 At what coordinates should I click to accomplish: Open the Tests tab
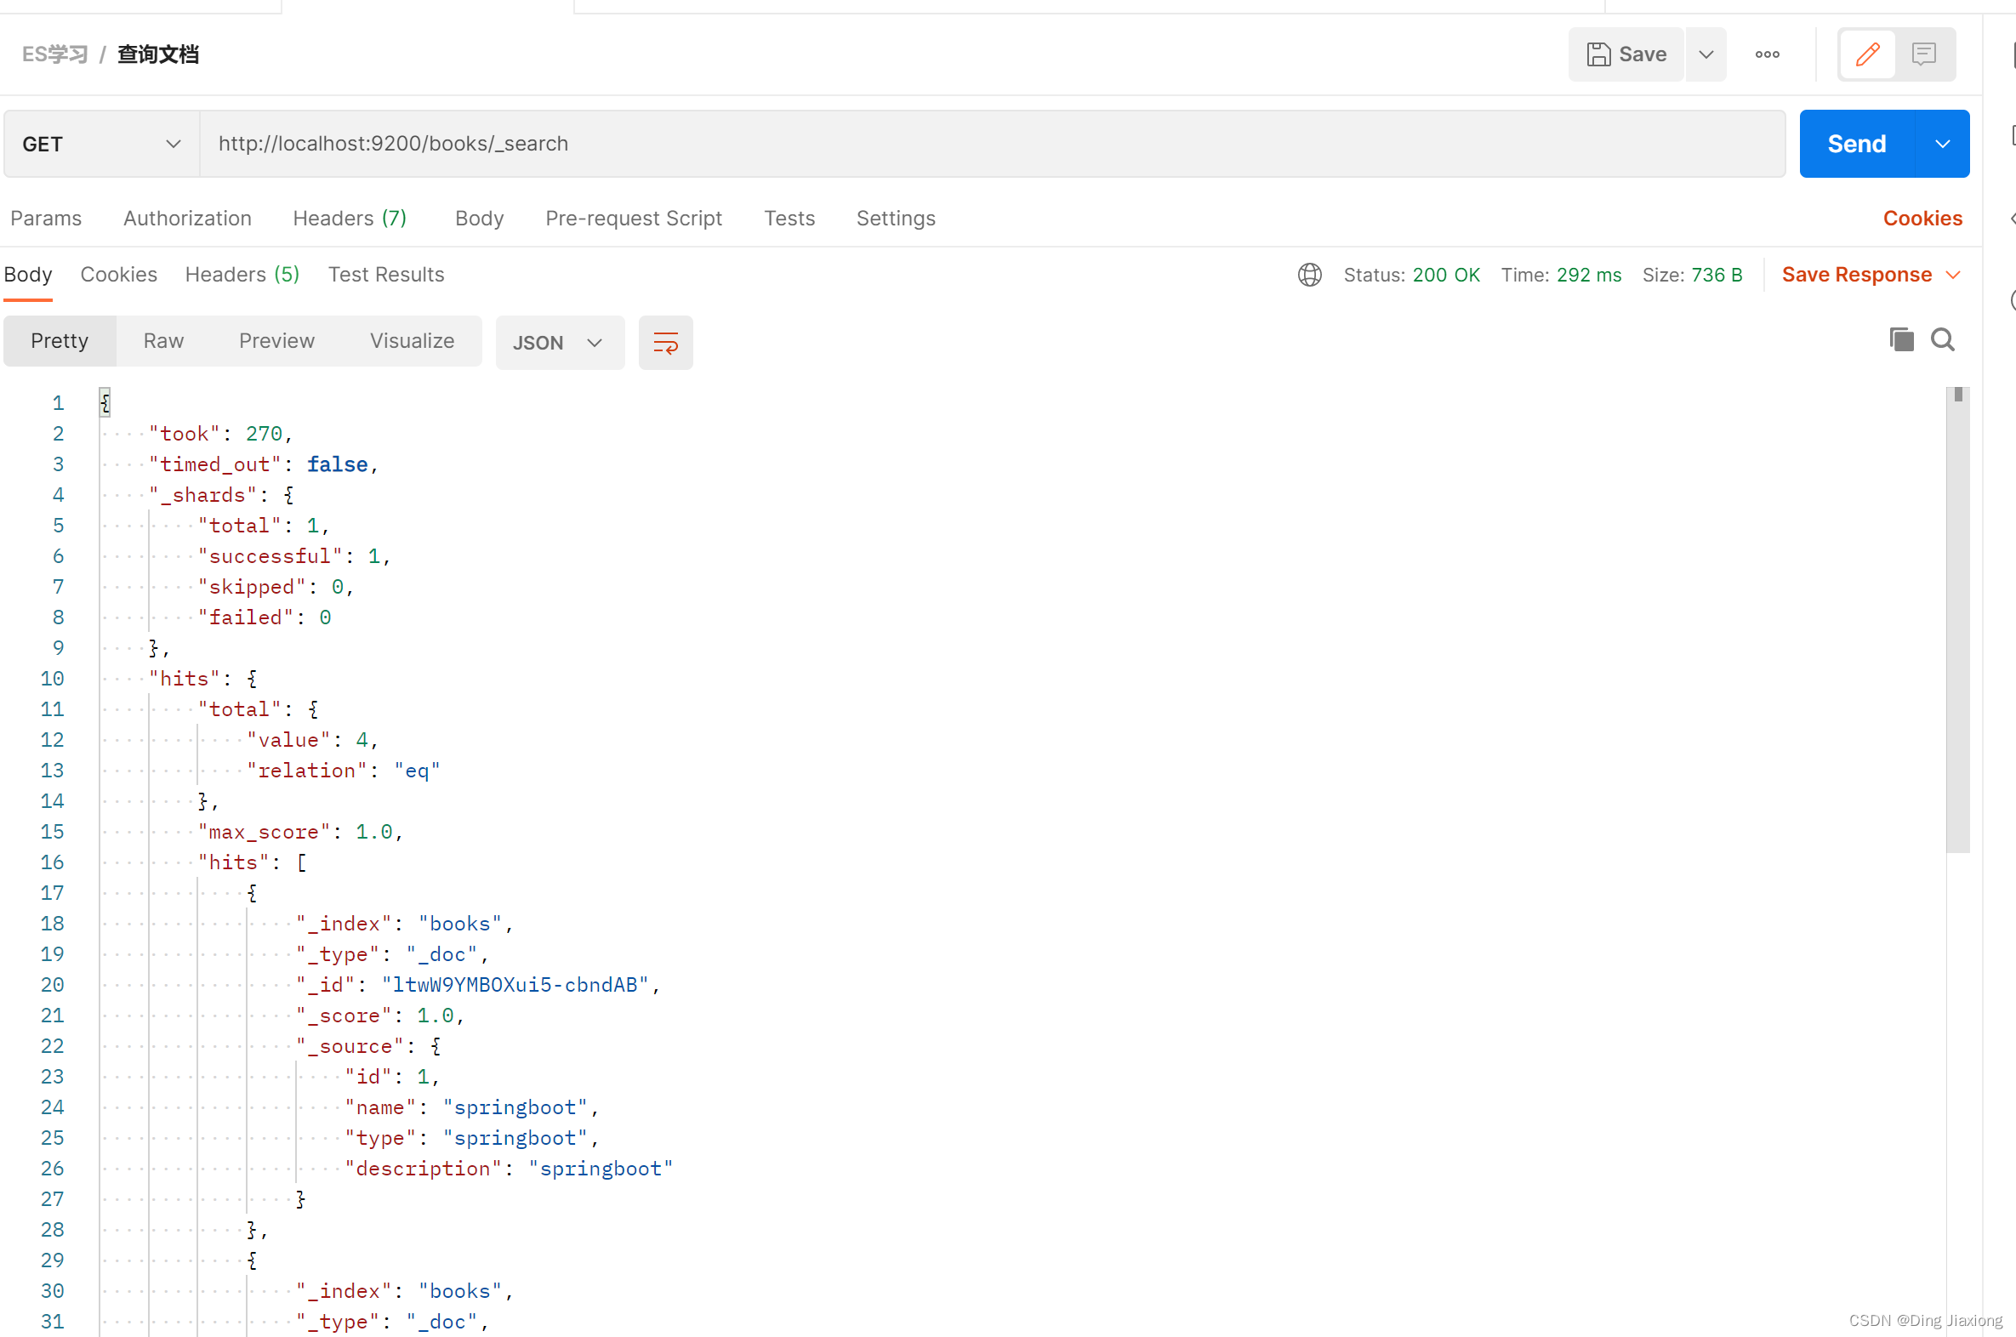789,219
